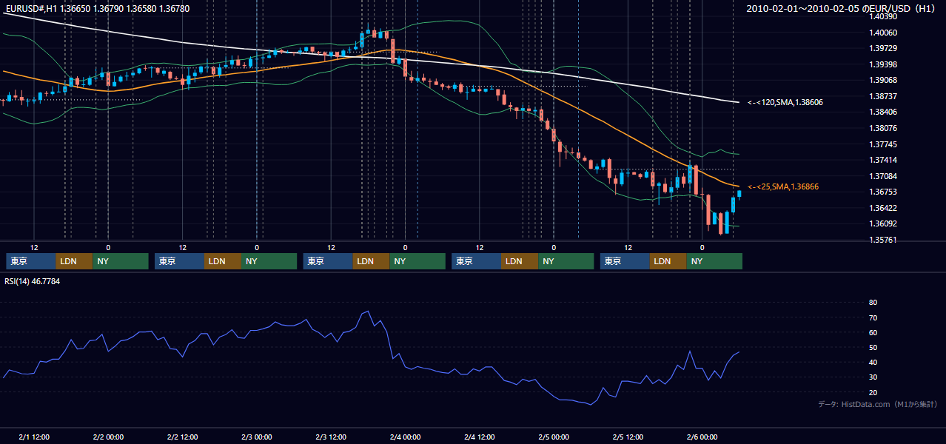
Task: Click price axis label 1.36092
Action: [x=882, y=223]
